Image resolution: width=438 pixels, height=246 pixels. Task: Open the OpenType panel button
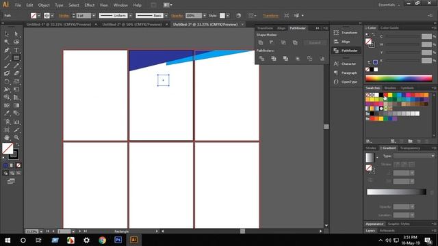346,82
